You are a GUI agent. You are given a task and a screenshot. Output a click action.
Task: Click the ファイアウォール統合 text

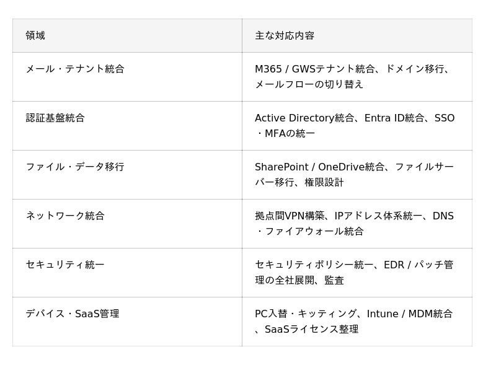pyautogui.click(x=314, y=231)
